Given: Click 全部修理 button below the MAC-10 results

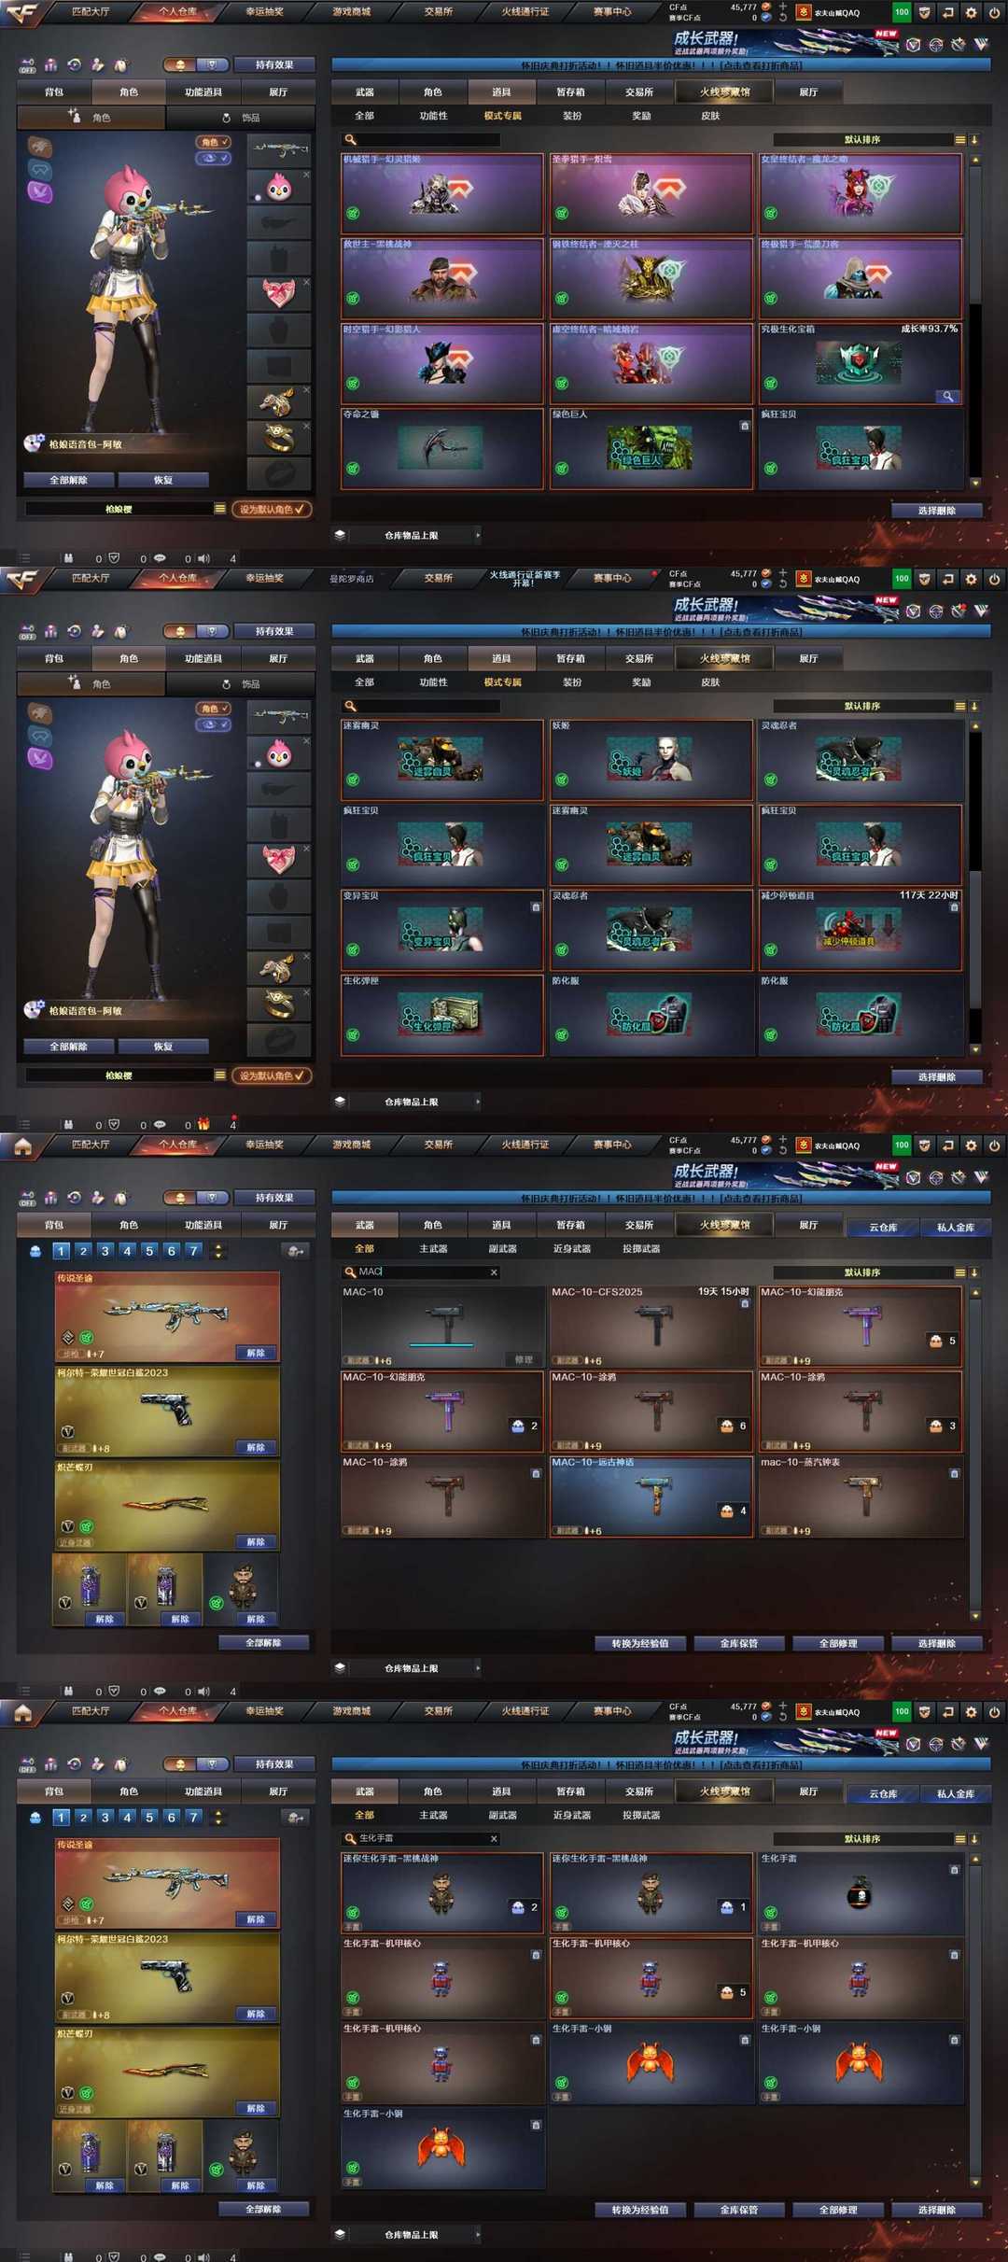Looking at the screenshot, I should 837,1643.
